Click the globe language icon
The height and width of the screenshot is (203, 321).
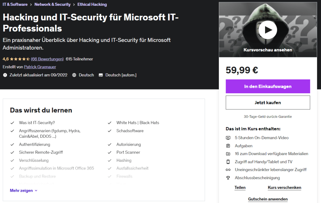click(x=74, y=75)
